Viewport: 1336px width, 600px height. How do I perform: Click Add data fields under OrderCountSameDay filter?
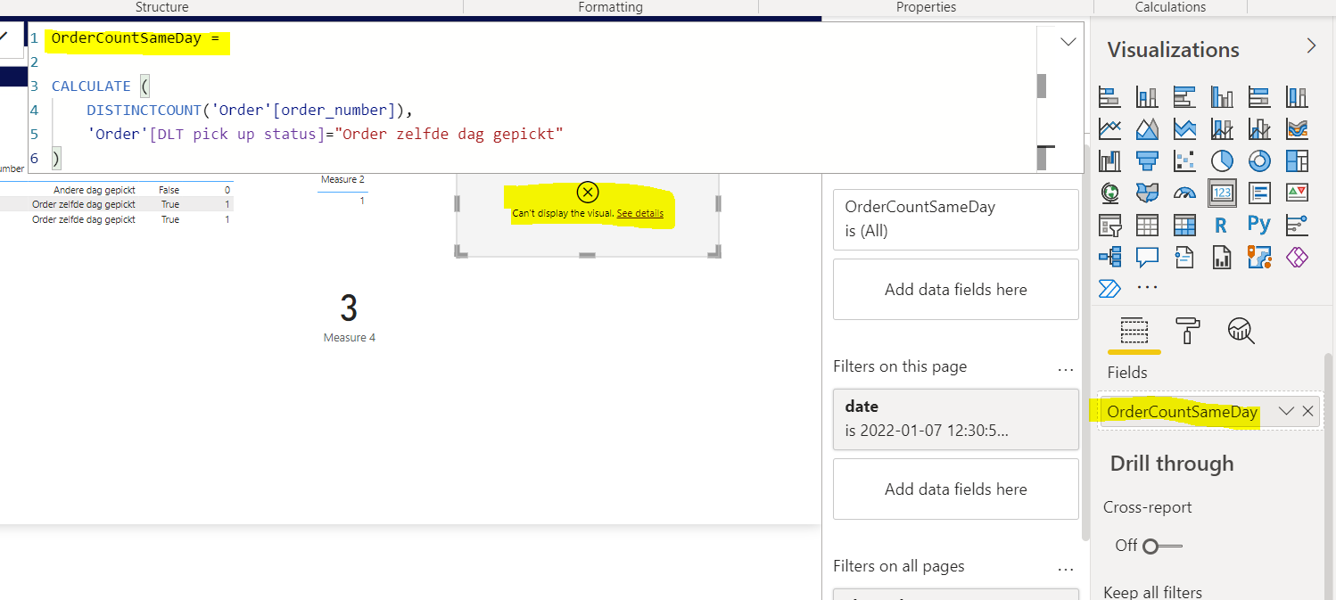click(955, 289)
